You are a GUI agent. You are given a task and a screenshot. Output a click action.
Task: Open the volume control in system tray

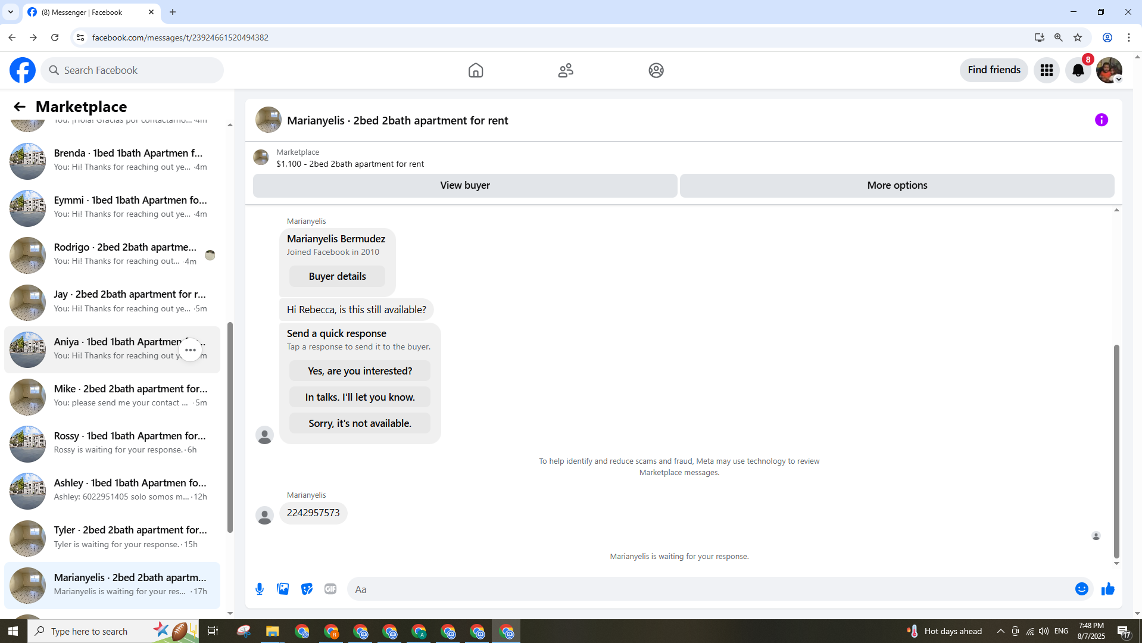(1044, 631)
